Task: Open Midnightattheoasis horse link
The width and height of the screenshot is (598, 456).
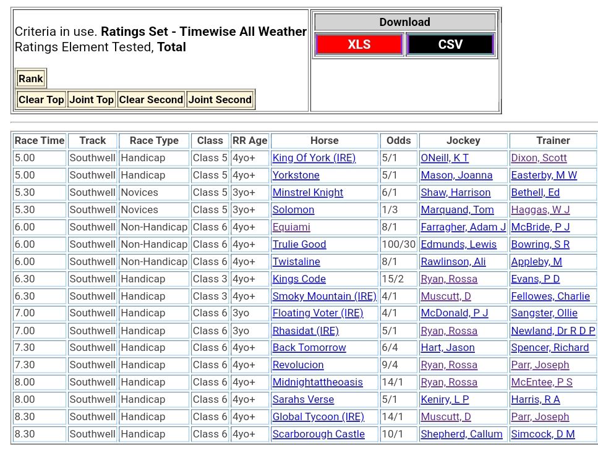Action: coord(317,382)
